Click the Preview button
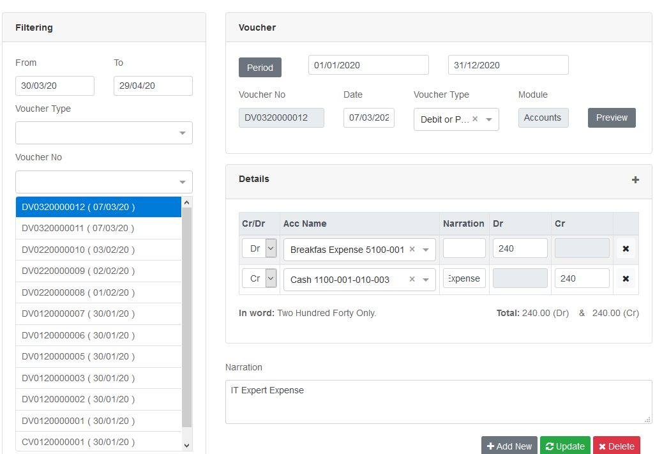 point(611,117)
